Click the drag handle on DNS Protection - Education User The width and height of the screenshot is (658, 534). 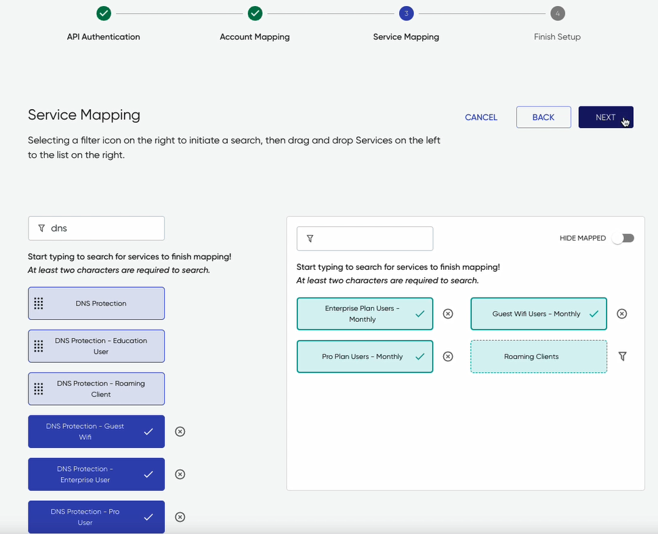tap(39, 346)
